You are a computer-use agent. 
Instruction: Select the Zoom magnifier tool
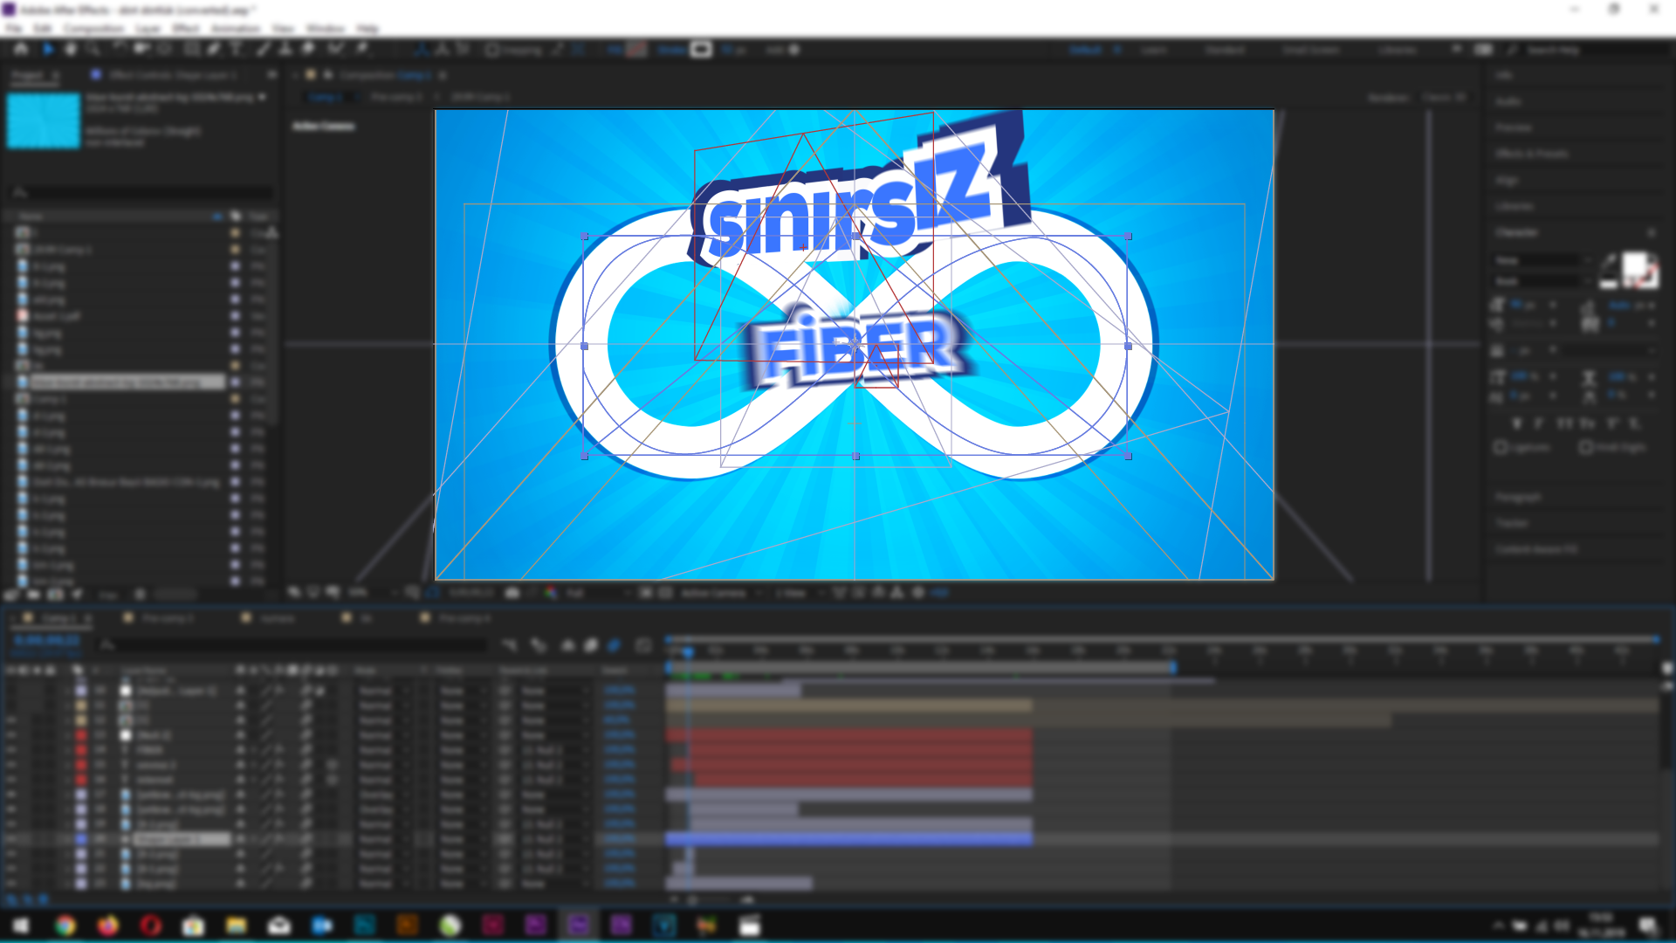coord(93,50)
